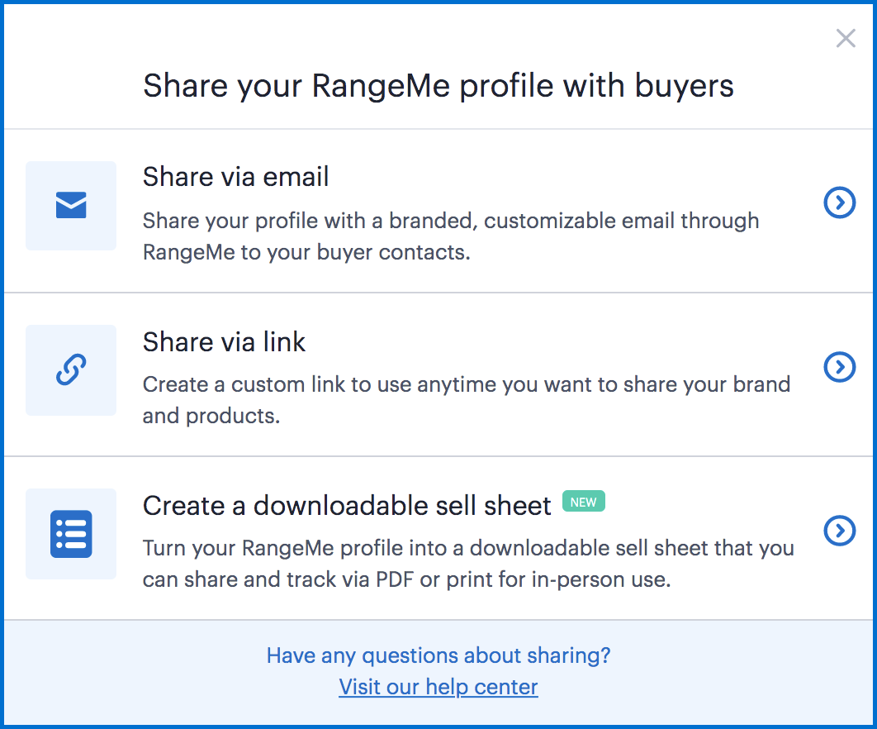Click the dialog title about RangeMe profile
Screen dimensions: 877x729
[x=438, y=86]
